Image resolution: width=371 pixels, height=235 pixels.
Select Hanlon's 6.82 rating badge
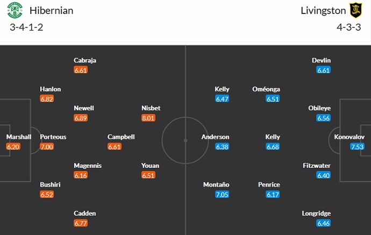pos(46,99)
